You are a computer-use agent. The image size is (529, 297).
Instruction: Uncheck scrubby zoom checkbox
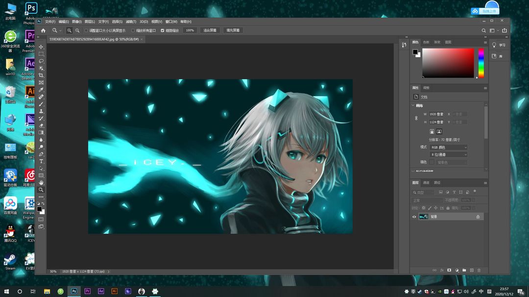click(162, 31)
